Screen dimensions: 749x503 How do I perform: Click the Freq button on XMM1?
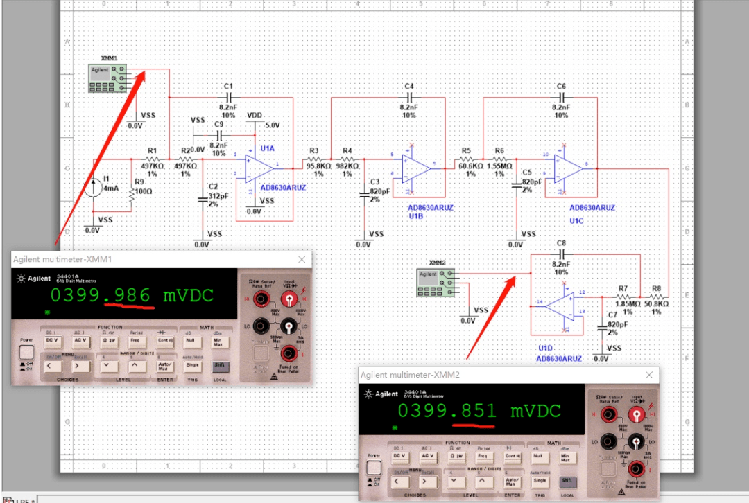point(136,341)
